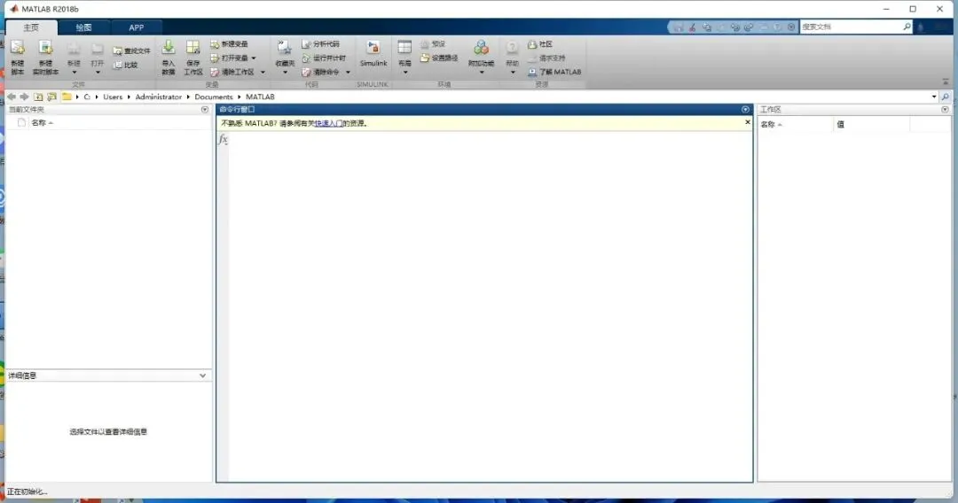Screen dimensions: 958x503
Task: Click the cut icon in quick access toolbar
Action: pos(693,27)
